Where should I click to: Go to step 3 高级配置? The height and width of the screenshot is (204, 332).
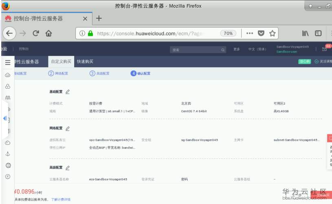(99, 73)
